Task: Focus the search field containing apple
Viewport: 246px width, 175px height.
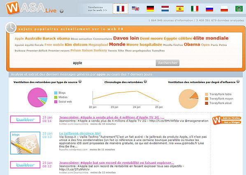Action: pos(114,63)
